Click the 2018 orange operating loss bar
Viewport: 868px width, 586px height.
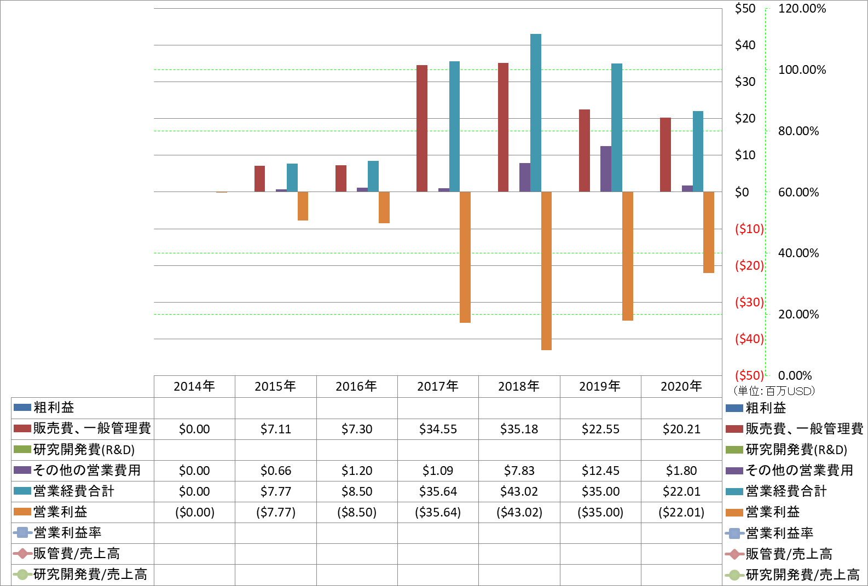tap(546, 271)
